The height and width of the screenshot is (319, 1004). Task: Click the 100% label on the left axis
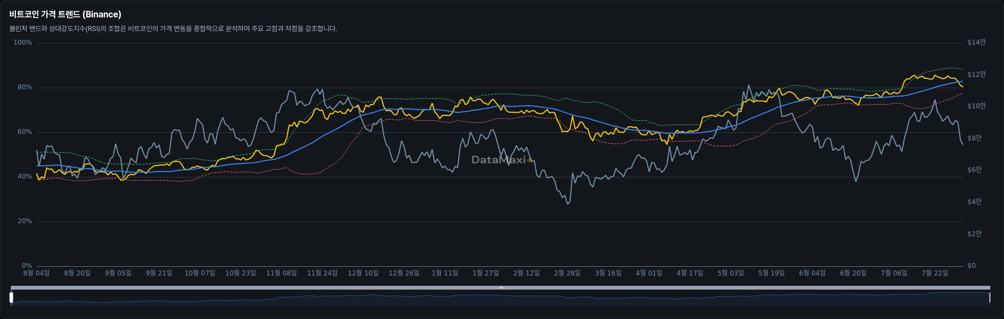click(x=23, y=42)
